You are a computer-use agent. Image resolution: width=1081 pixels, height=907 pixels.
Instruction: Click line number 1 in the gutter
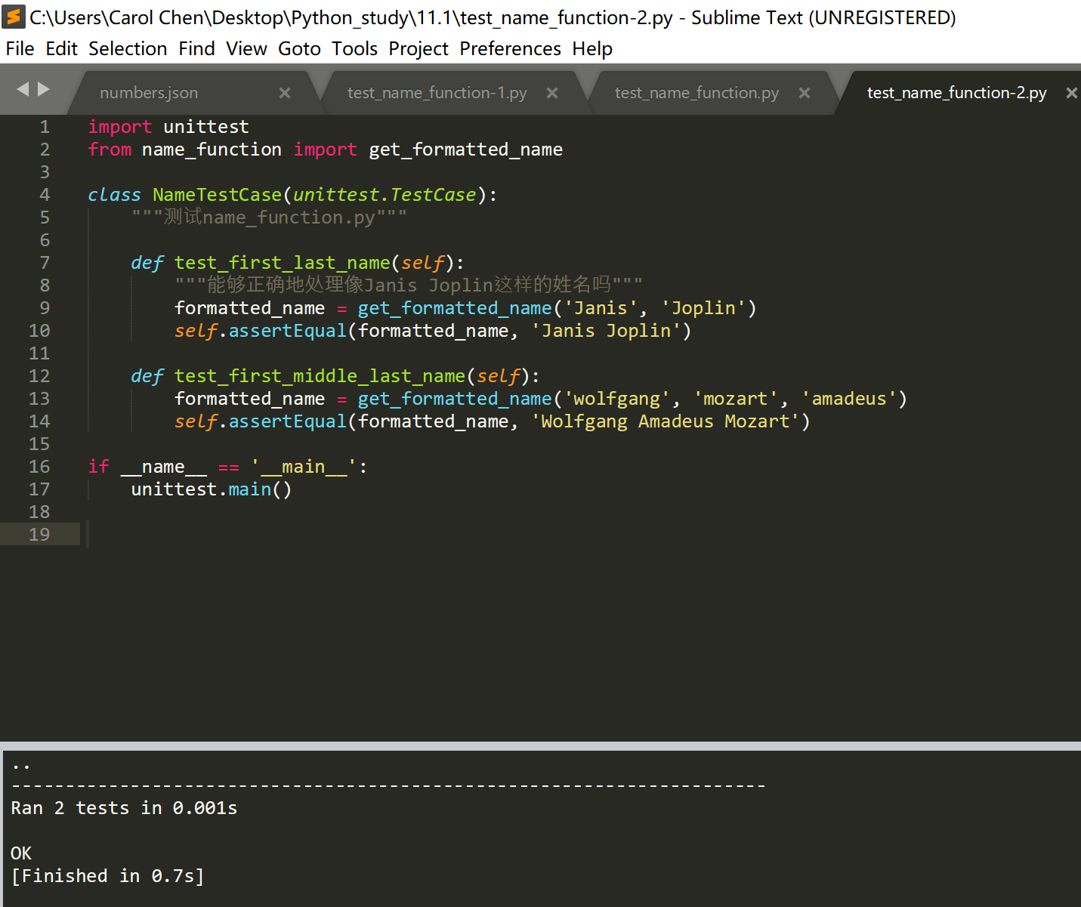point(45,127)
